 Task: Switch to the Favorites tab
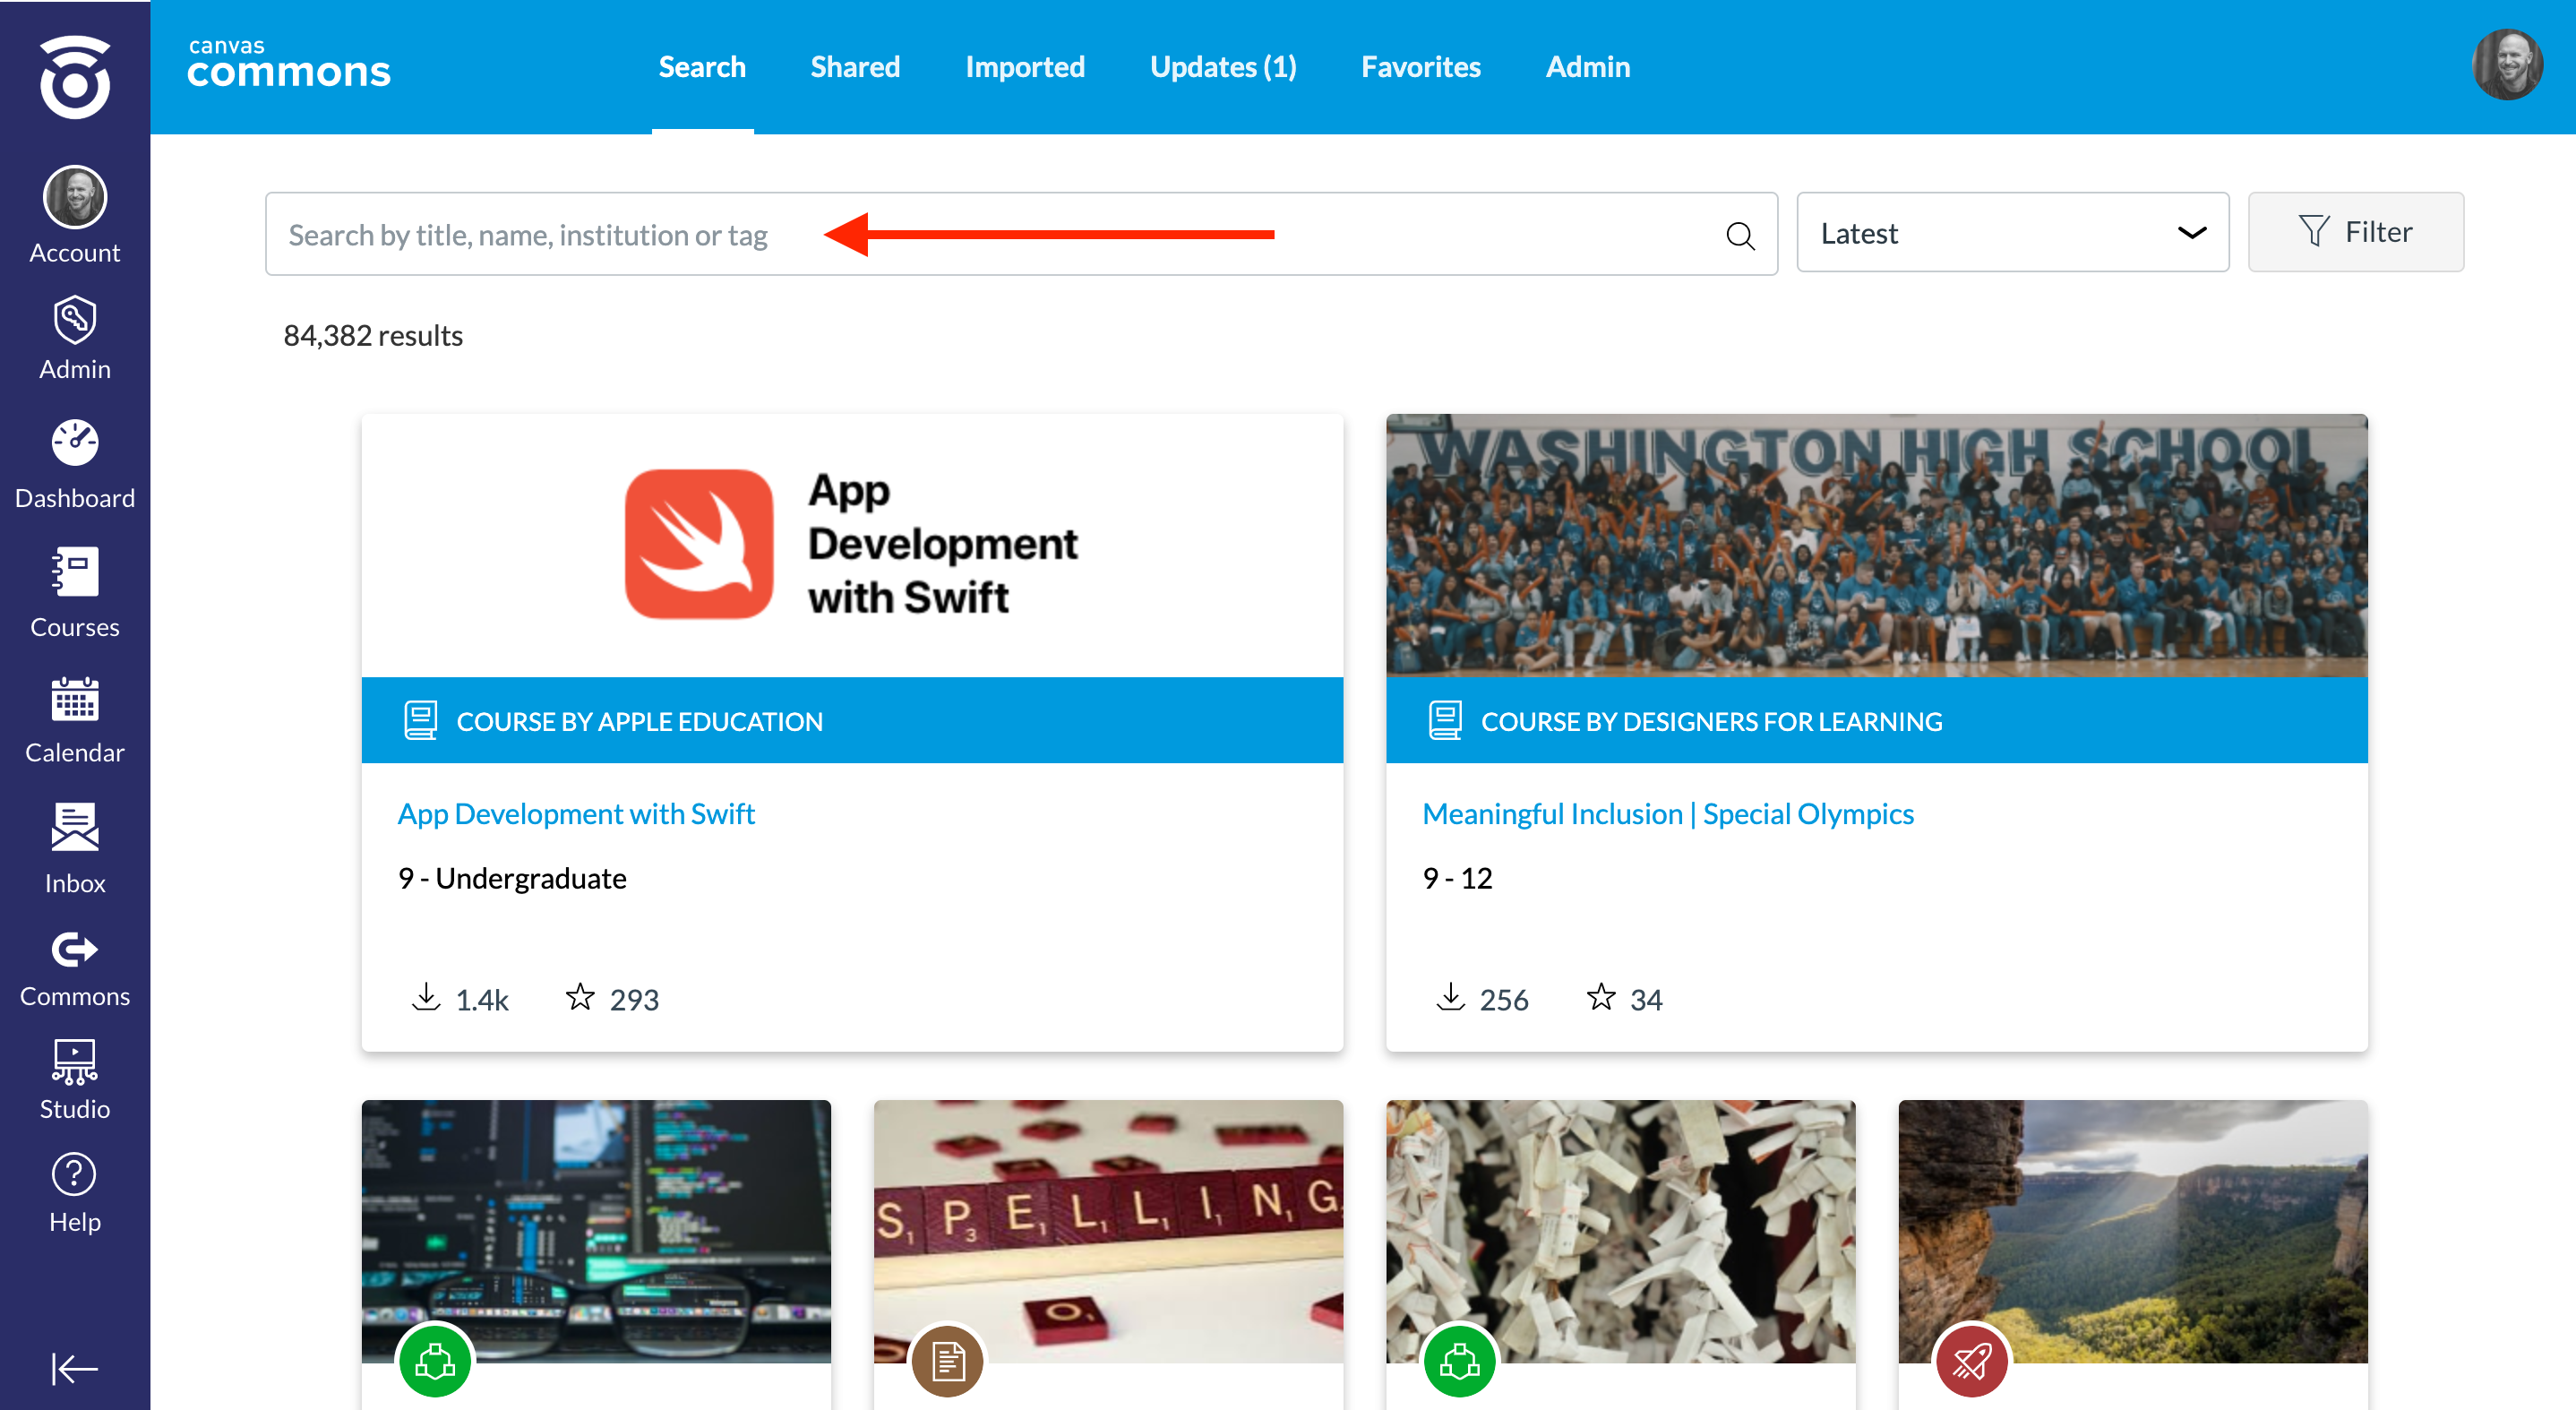(1420, 67)
